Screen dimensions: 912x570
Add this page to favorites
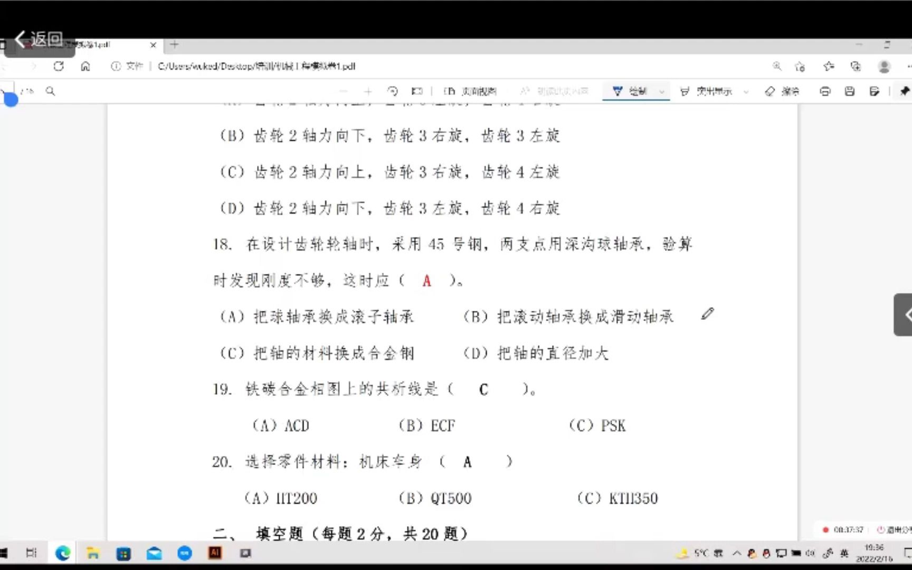point(801,66)
